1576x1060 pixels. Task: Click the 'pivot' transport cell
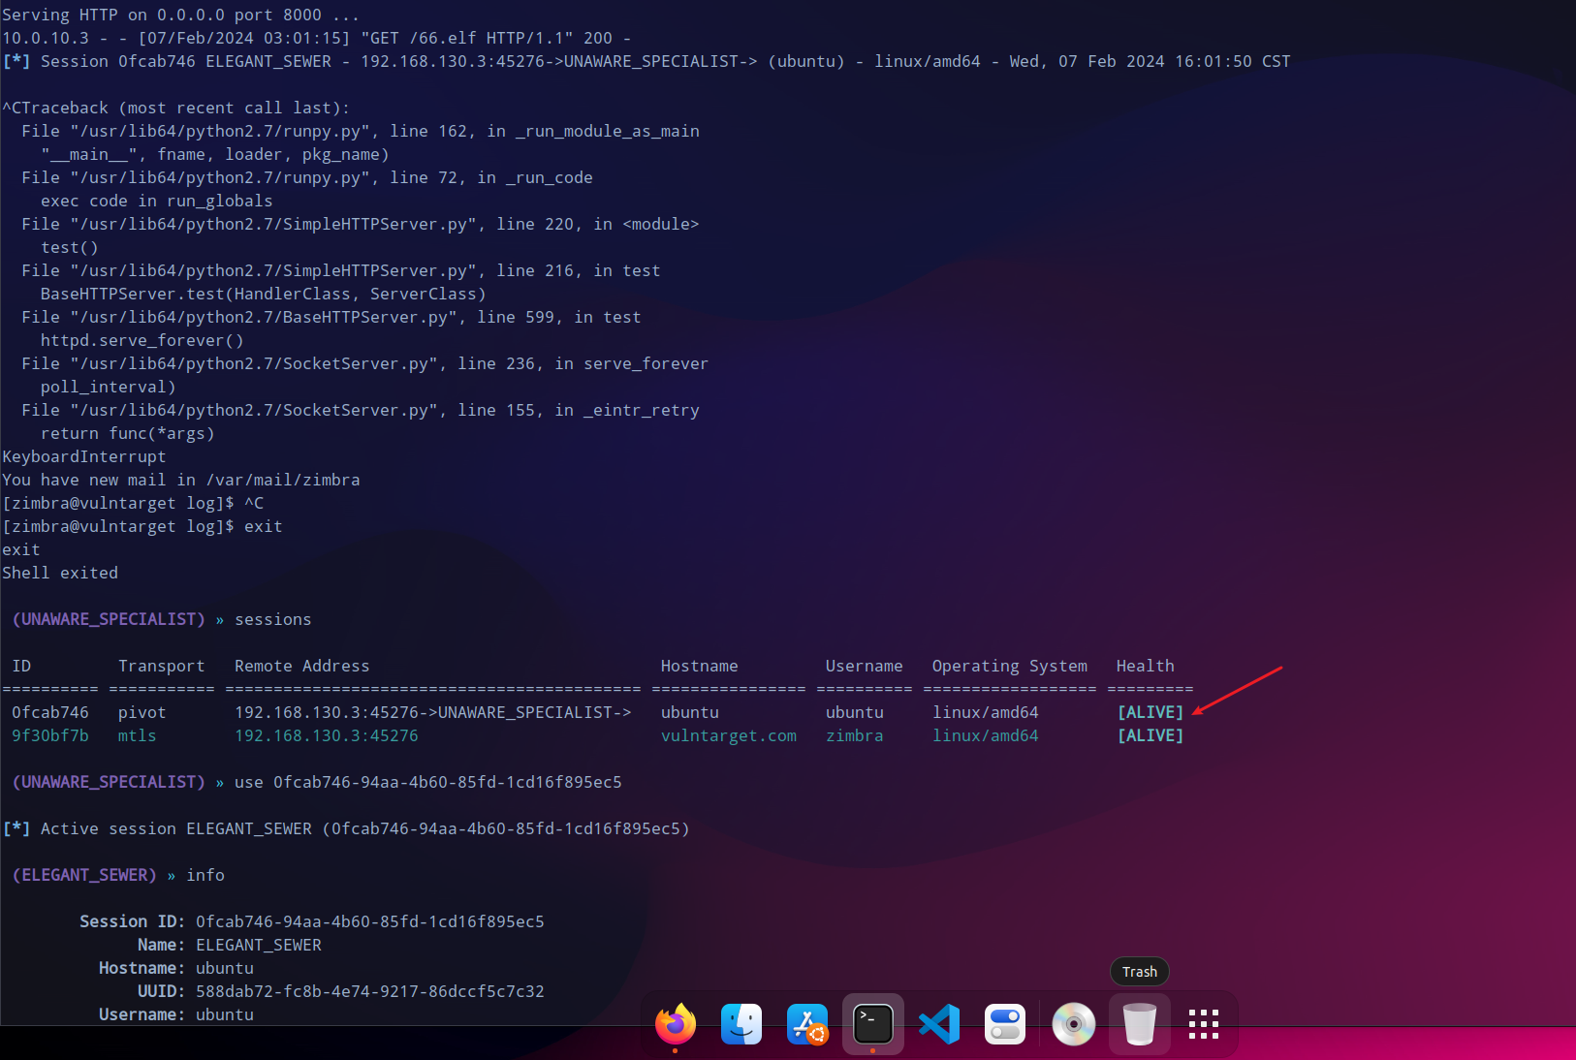pyautogui.click(x=142, y=712)
